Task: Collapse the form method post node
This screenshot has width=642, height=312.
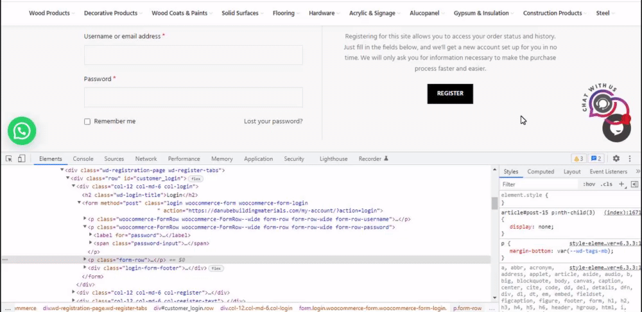Action: click(x=80, y=203)
